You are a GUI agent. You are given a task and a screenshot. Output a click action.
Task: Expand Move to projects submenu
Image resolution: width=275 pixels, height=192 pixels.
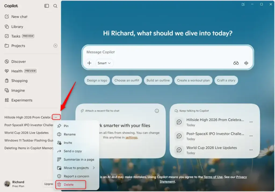76,168
